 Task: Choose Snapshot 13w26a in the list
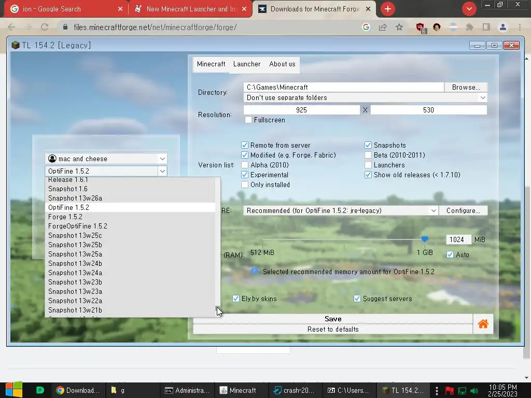[x=130, y=198]
